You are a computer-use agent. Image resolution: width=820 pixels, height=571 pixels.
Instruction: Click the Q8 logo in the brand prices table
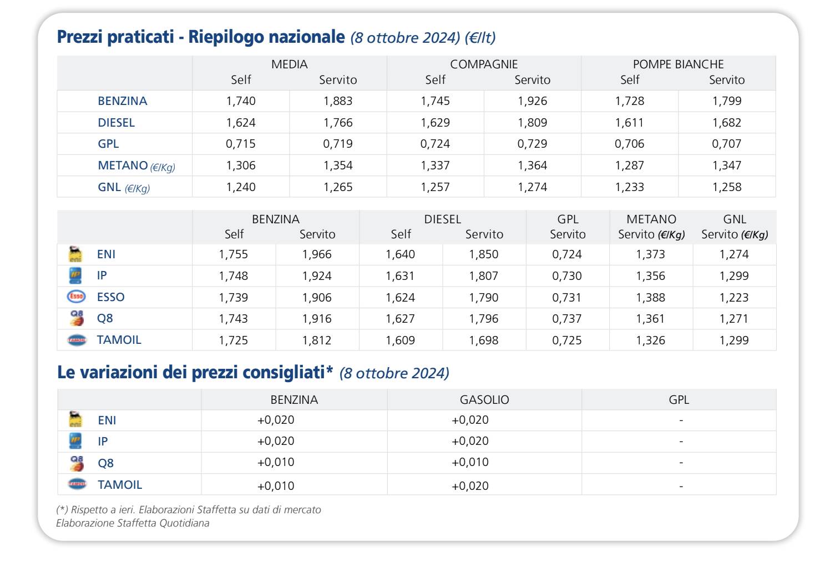(x=77, y=318)
